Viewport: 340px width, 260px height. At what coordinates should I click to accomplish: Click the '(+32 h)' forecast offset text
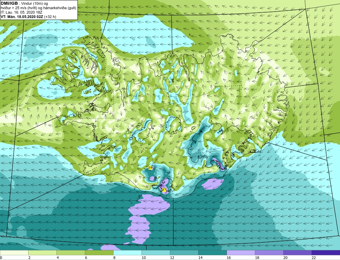coord(50,17)
